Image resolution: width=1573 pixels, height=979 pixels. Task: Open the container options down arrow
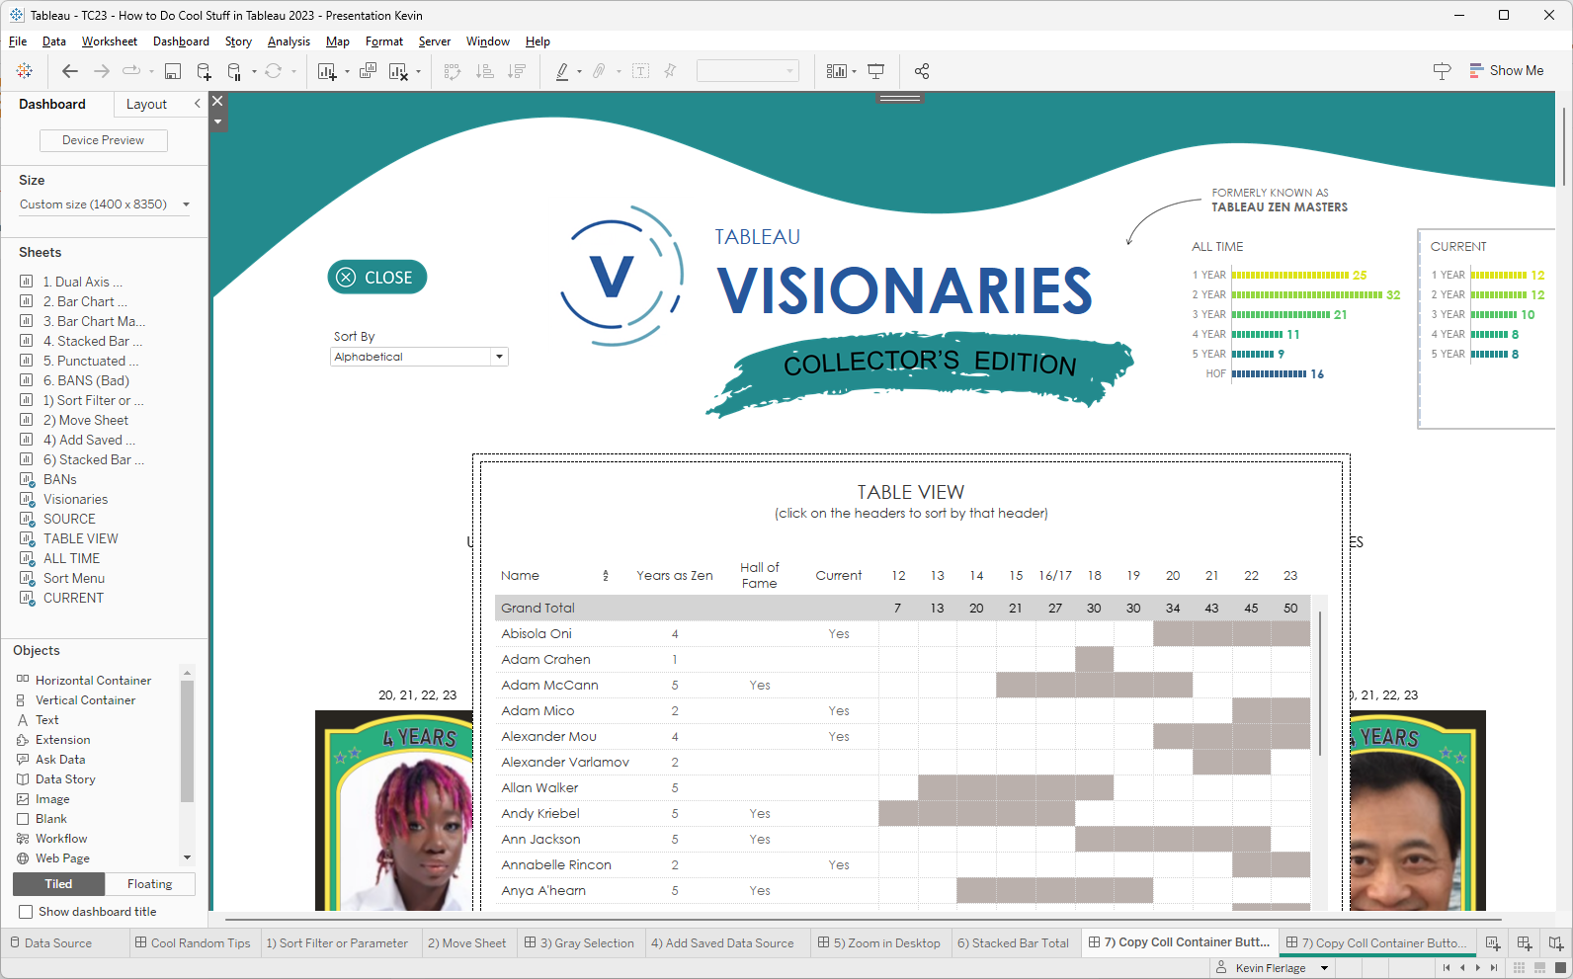tap(218, 122)
